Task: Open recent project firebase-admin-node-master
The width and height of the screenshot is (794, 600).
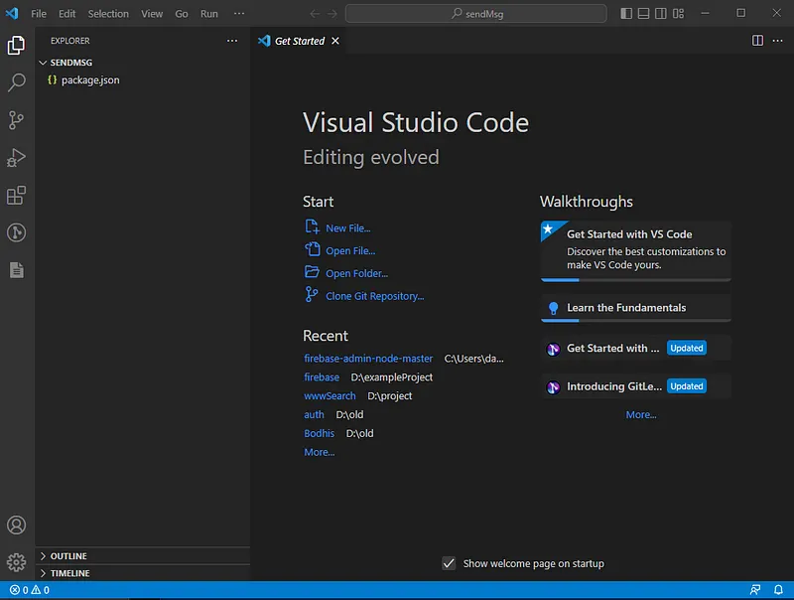Action: click(368, 359)
